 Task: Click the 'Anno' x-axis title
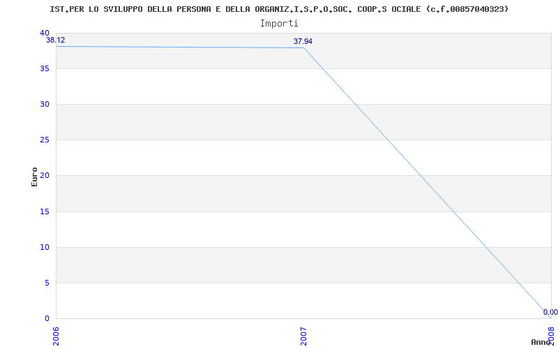tap(541, 342)
